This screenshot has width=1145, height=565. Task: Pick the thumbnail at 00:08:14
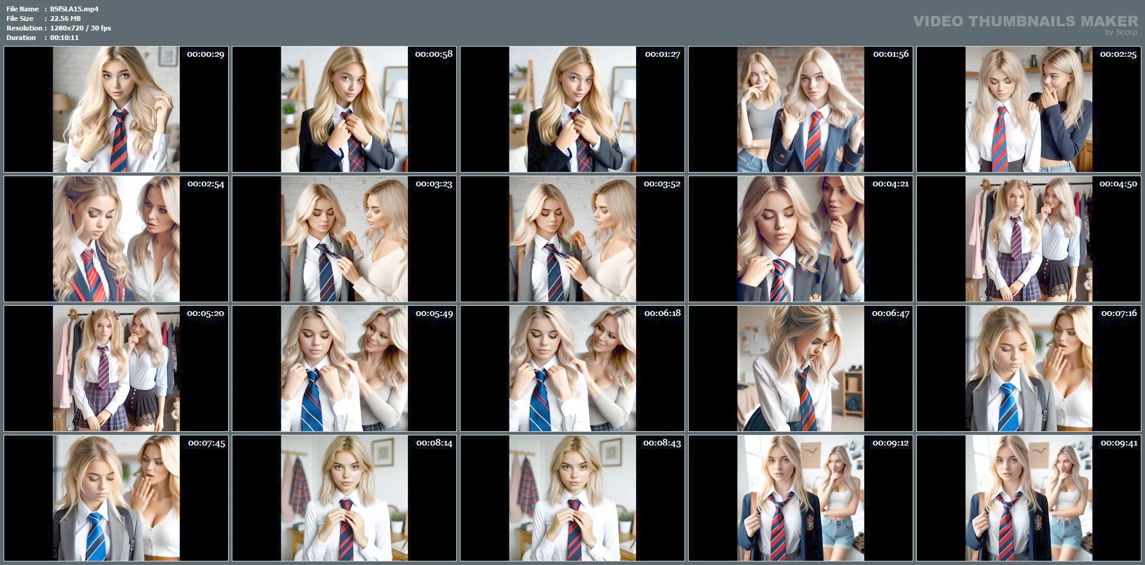pos(344,498)
